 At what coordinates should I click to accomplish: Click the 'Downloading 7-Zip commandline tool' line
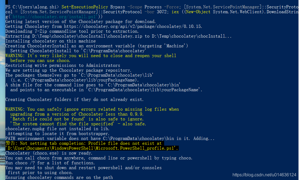coord(72,31)
